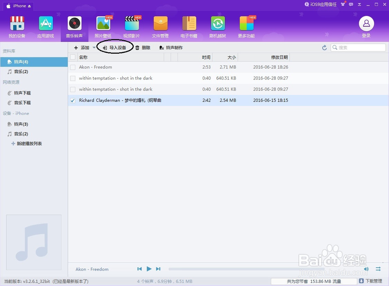Expand the 添加 dropdown arrow
This screenshot has height=286, width=389.
[x=94, y=47]
